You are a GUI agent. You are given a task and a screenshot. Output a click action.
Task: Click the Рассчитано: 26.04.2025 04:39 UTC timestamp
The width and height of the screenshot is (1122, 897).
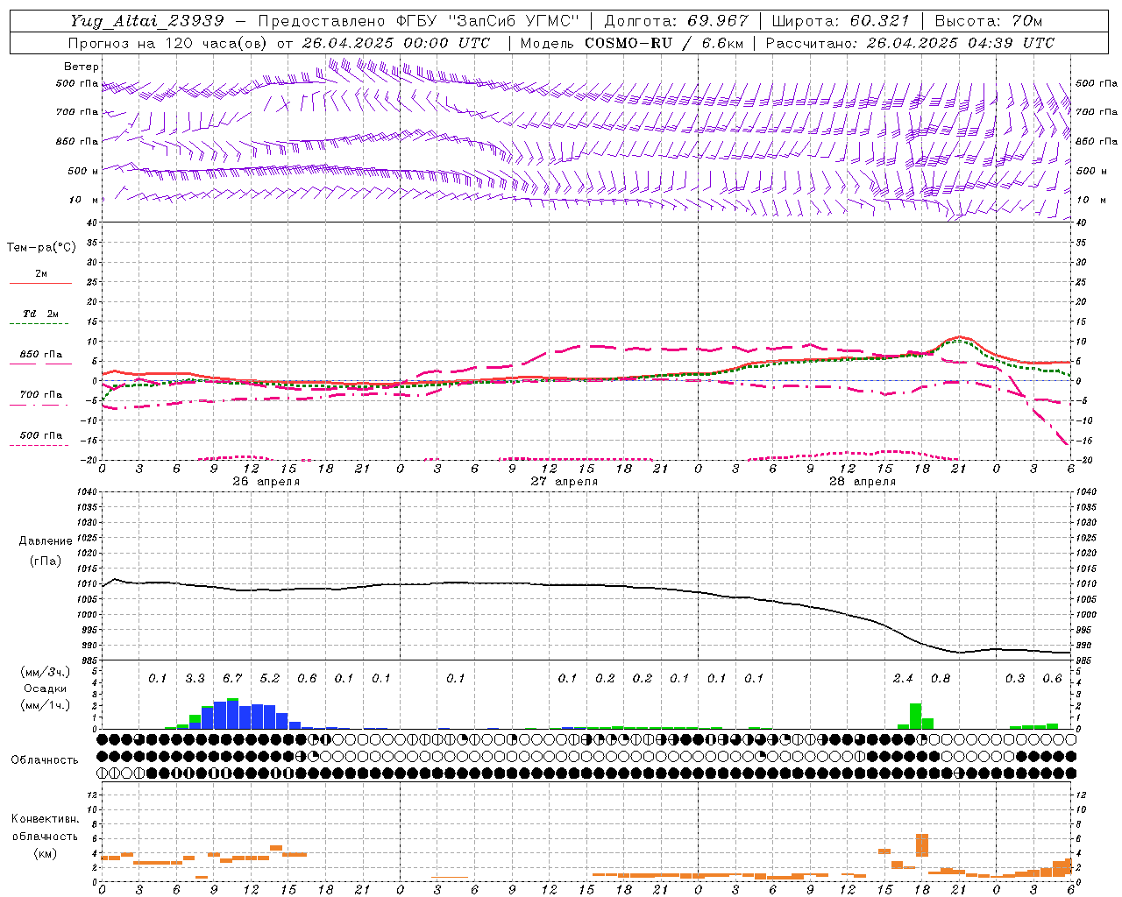click(x=910, y=43)
